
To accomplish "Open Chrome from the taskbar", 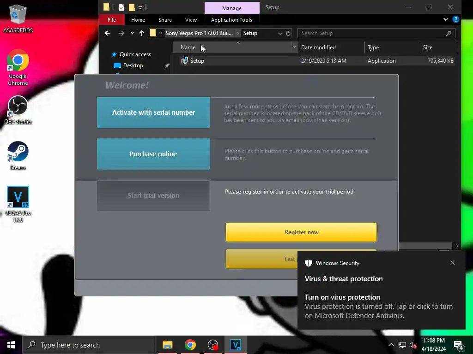I will (x=190, y=345).
